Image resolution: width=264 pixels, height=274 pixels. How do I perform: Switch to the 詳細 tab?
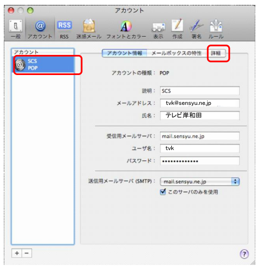coord(216,53)
